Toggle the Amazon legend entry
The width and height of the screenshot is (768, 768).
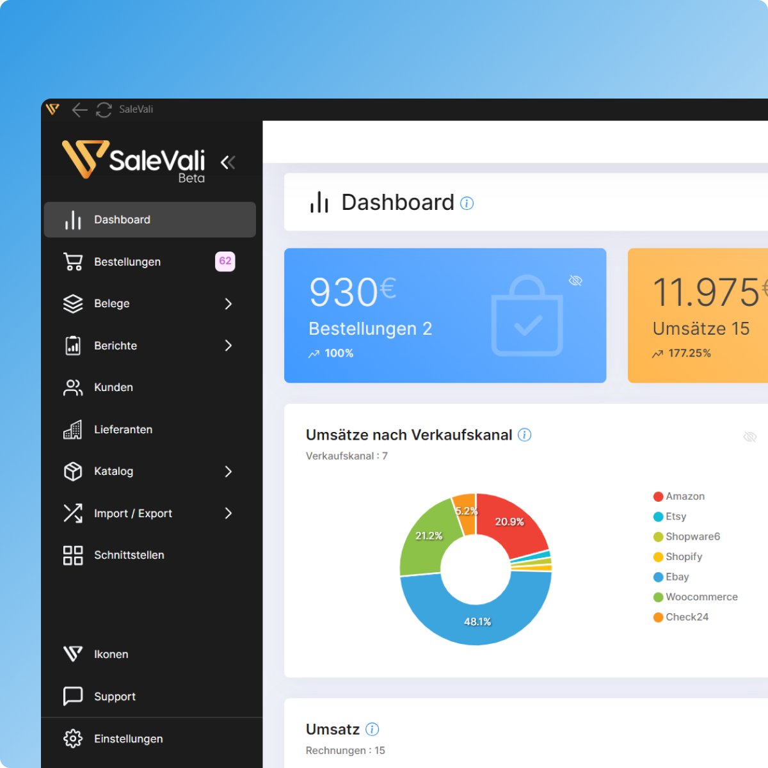679,497
